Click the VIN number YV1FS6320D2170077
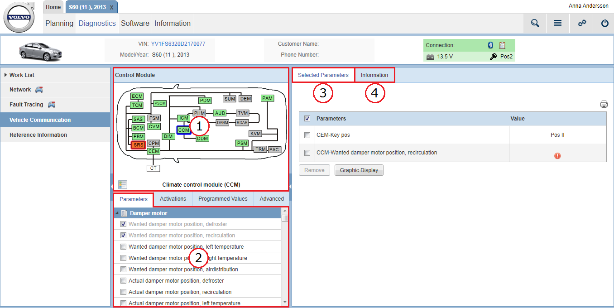614x308 pixels. [x=178, y=44]
